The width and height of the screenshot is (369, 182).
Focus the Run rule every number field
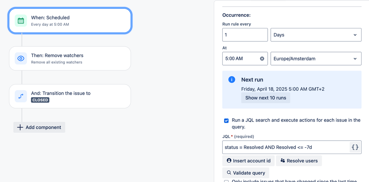click(245, 35)
